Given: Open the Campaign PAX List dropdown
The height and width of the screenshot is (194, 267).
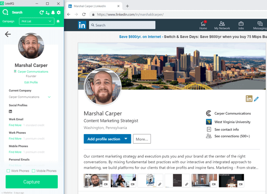Looking at the screenshot, I should [36, 21].
